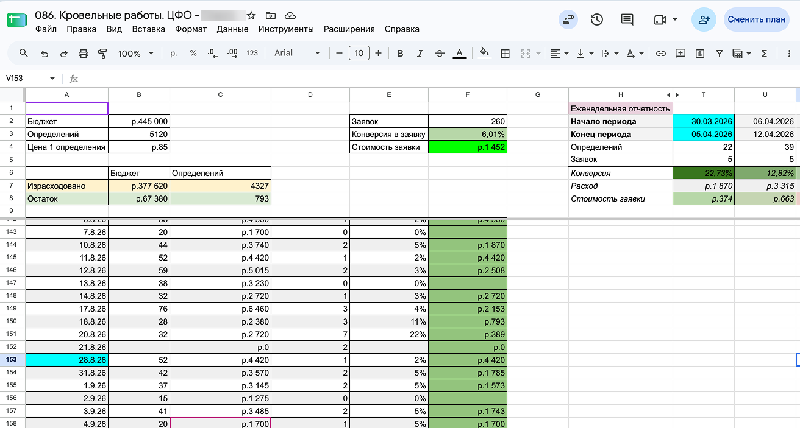Pick a cell fill color

click(x=485, y=54)
